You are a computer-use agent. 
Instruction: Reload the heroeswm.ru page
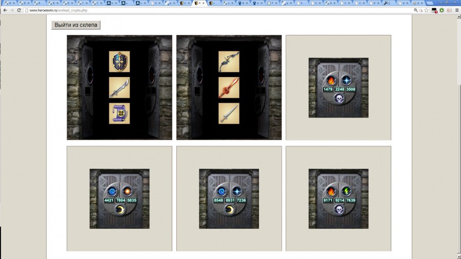tap(19, 10)
